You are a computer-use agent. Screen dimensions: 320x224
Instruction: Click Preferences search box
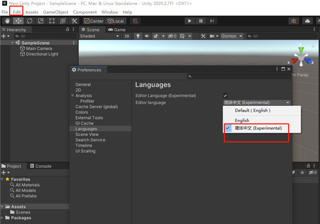pos(239,76)
